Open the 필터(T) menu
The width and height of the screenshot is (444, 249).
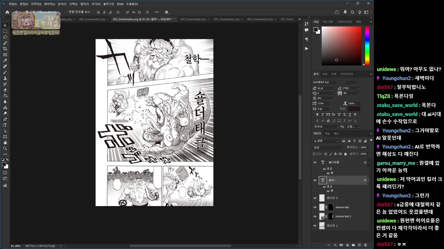pyautogui.click(x=84, y=4)
